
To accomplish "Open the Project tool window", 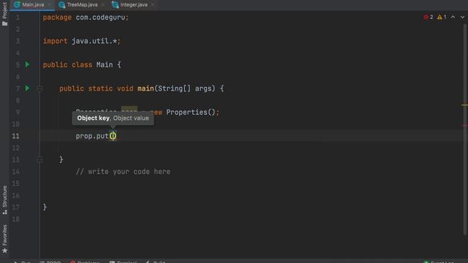I will (x=4, y=14).
